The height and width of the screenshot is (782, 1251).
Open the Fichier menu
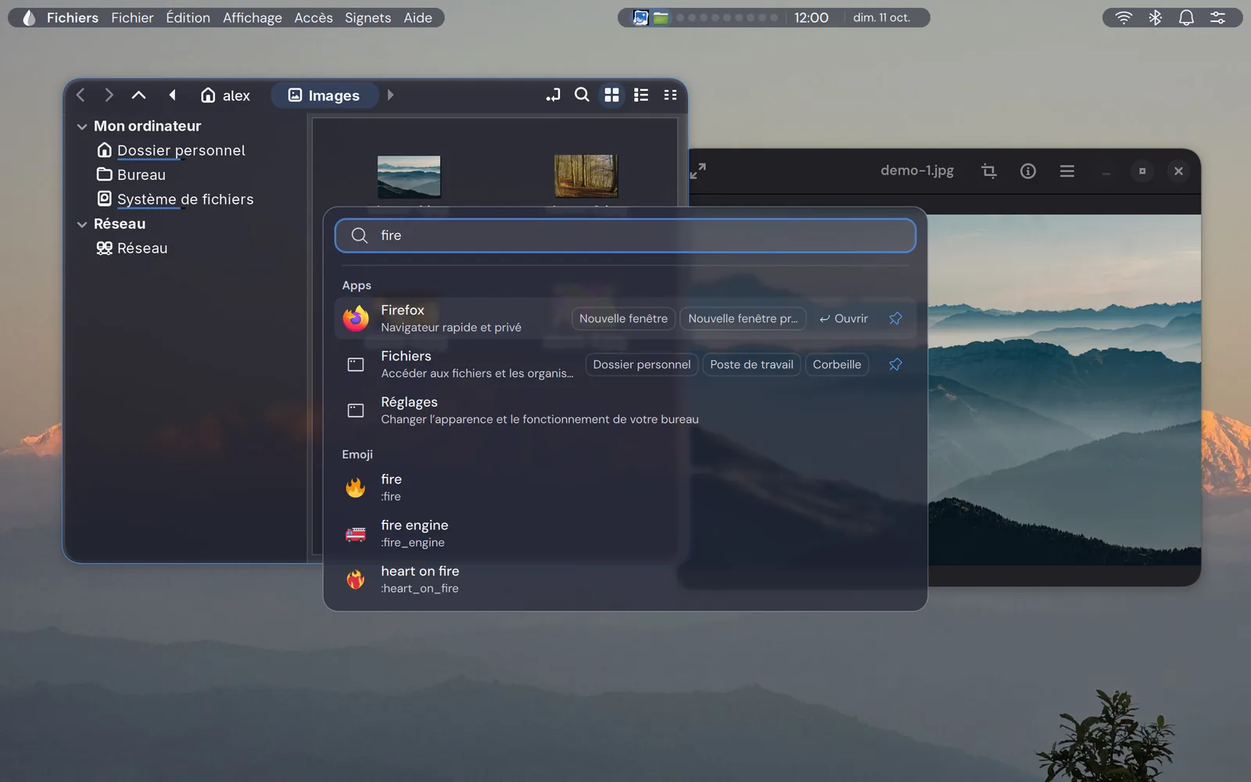(132, 17)
